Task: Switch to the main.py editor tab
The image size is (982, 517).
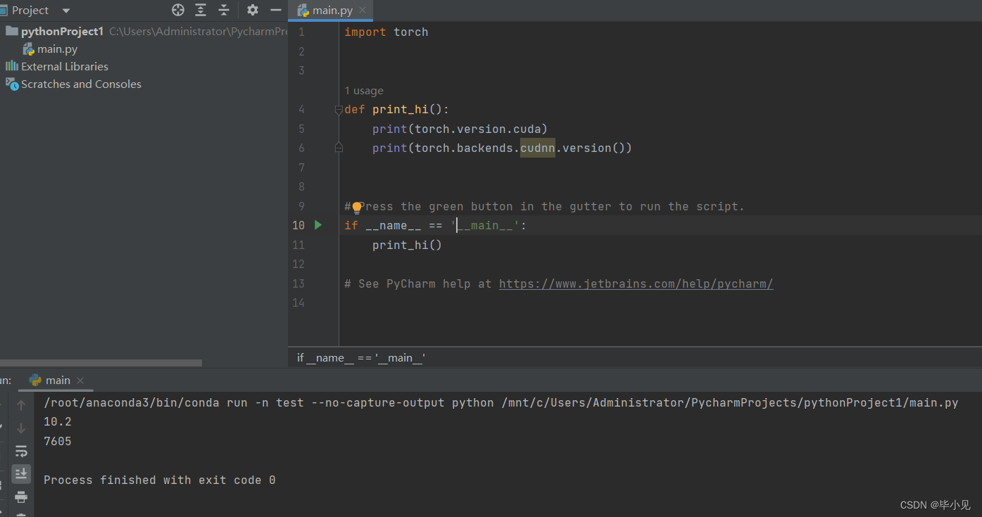Action: coord(329,10)
